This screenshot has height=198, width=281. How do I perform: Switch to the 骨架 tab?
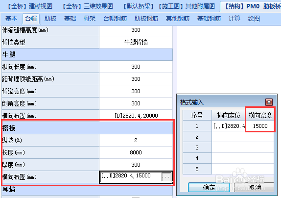pos(90,19)
